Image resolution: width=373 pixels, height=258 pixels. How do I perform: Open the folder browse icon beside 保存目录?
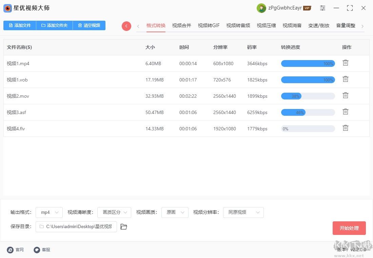[x=123, y=226]
